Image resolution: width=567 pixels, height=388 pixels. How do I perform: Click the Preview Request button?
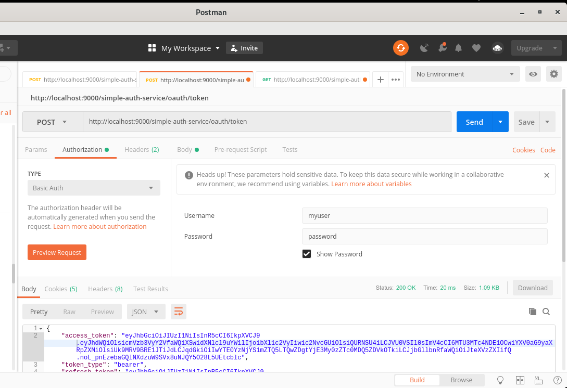(57, 253)
